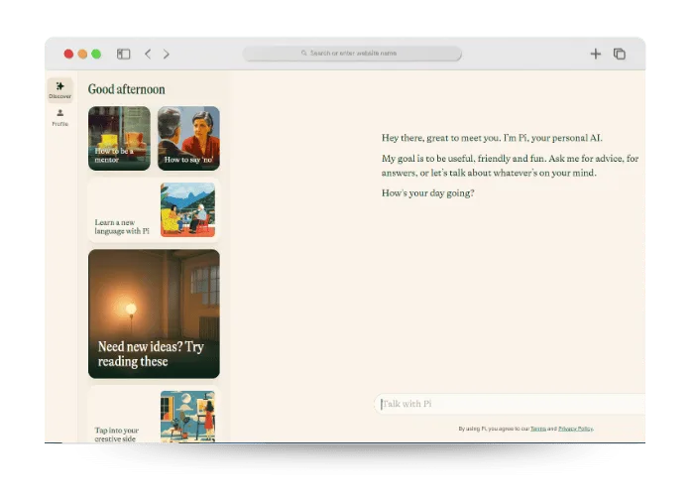Focus the 'Talk with Pi' message field
This screenshot has height=496, width=694.
(510, 404)
